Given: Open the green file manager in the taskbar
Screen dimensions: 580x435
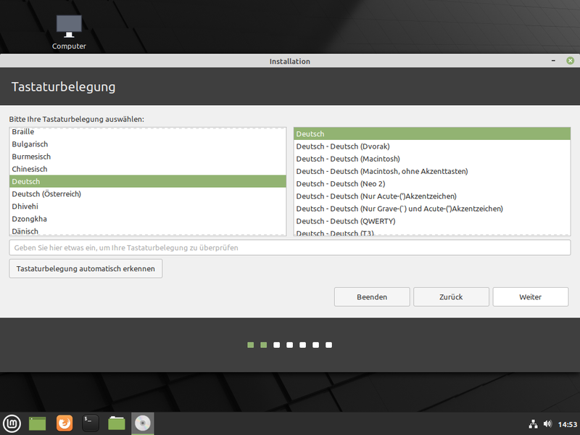Looking at the screenshot, I should (37, 423).
